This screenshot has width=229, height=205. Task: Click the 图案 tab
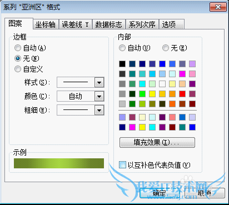[x=19, y=24]
